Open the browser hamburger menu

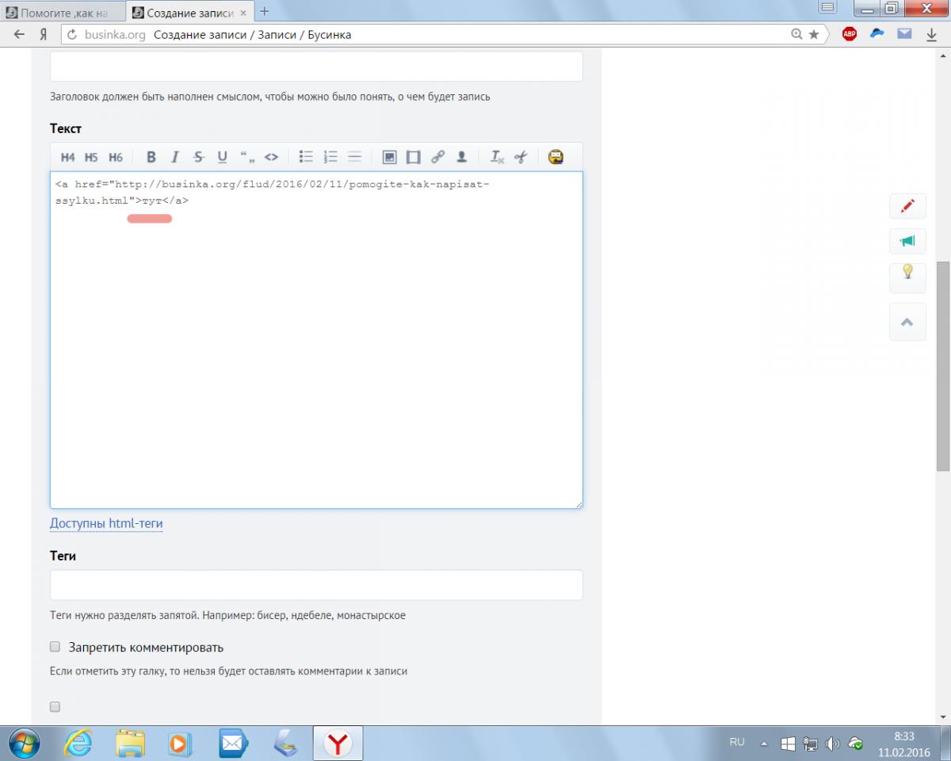click(x=828, y=9)
